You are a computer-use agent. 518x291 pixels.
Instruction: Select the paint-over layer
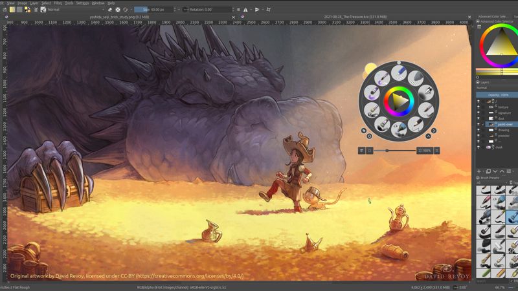(501, 124)
